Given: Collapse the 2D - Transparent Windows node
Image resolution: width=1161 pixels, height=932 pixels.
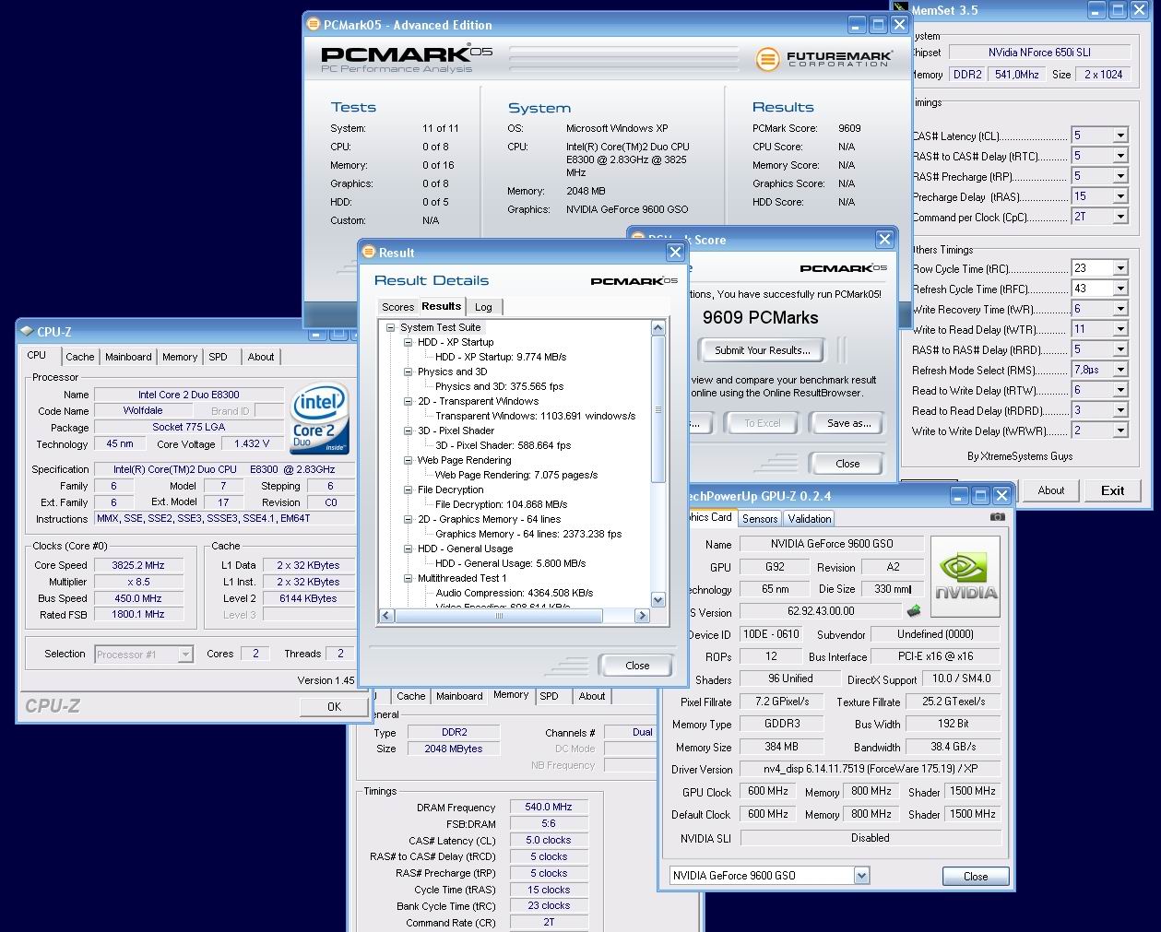Looking at the screenshot, I should [x=409, y=401].
